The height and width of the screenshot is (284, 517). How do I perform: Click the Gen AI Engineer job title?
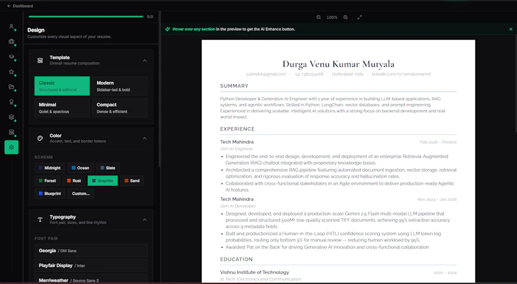tap(237, 149)
